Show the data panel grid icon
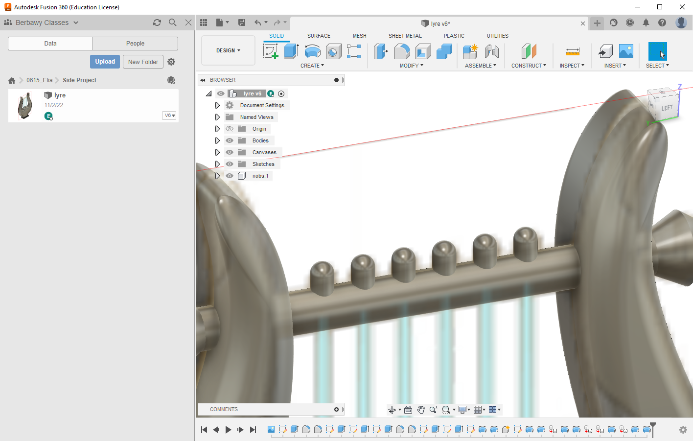 point(204,23)
